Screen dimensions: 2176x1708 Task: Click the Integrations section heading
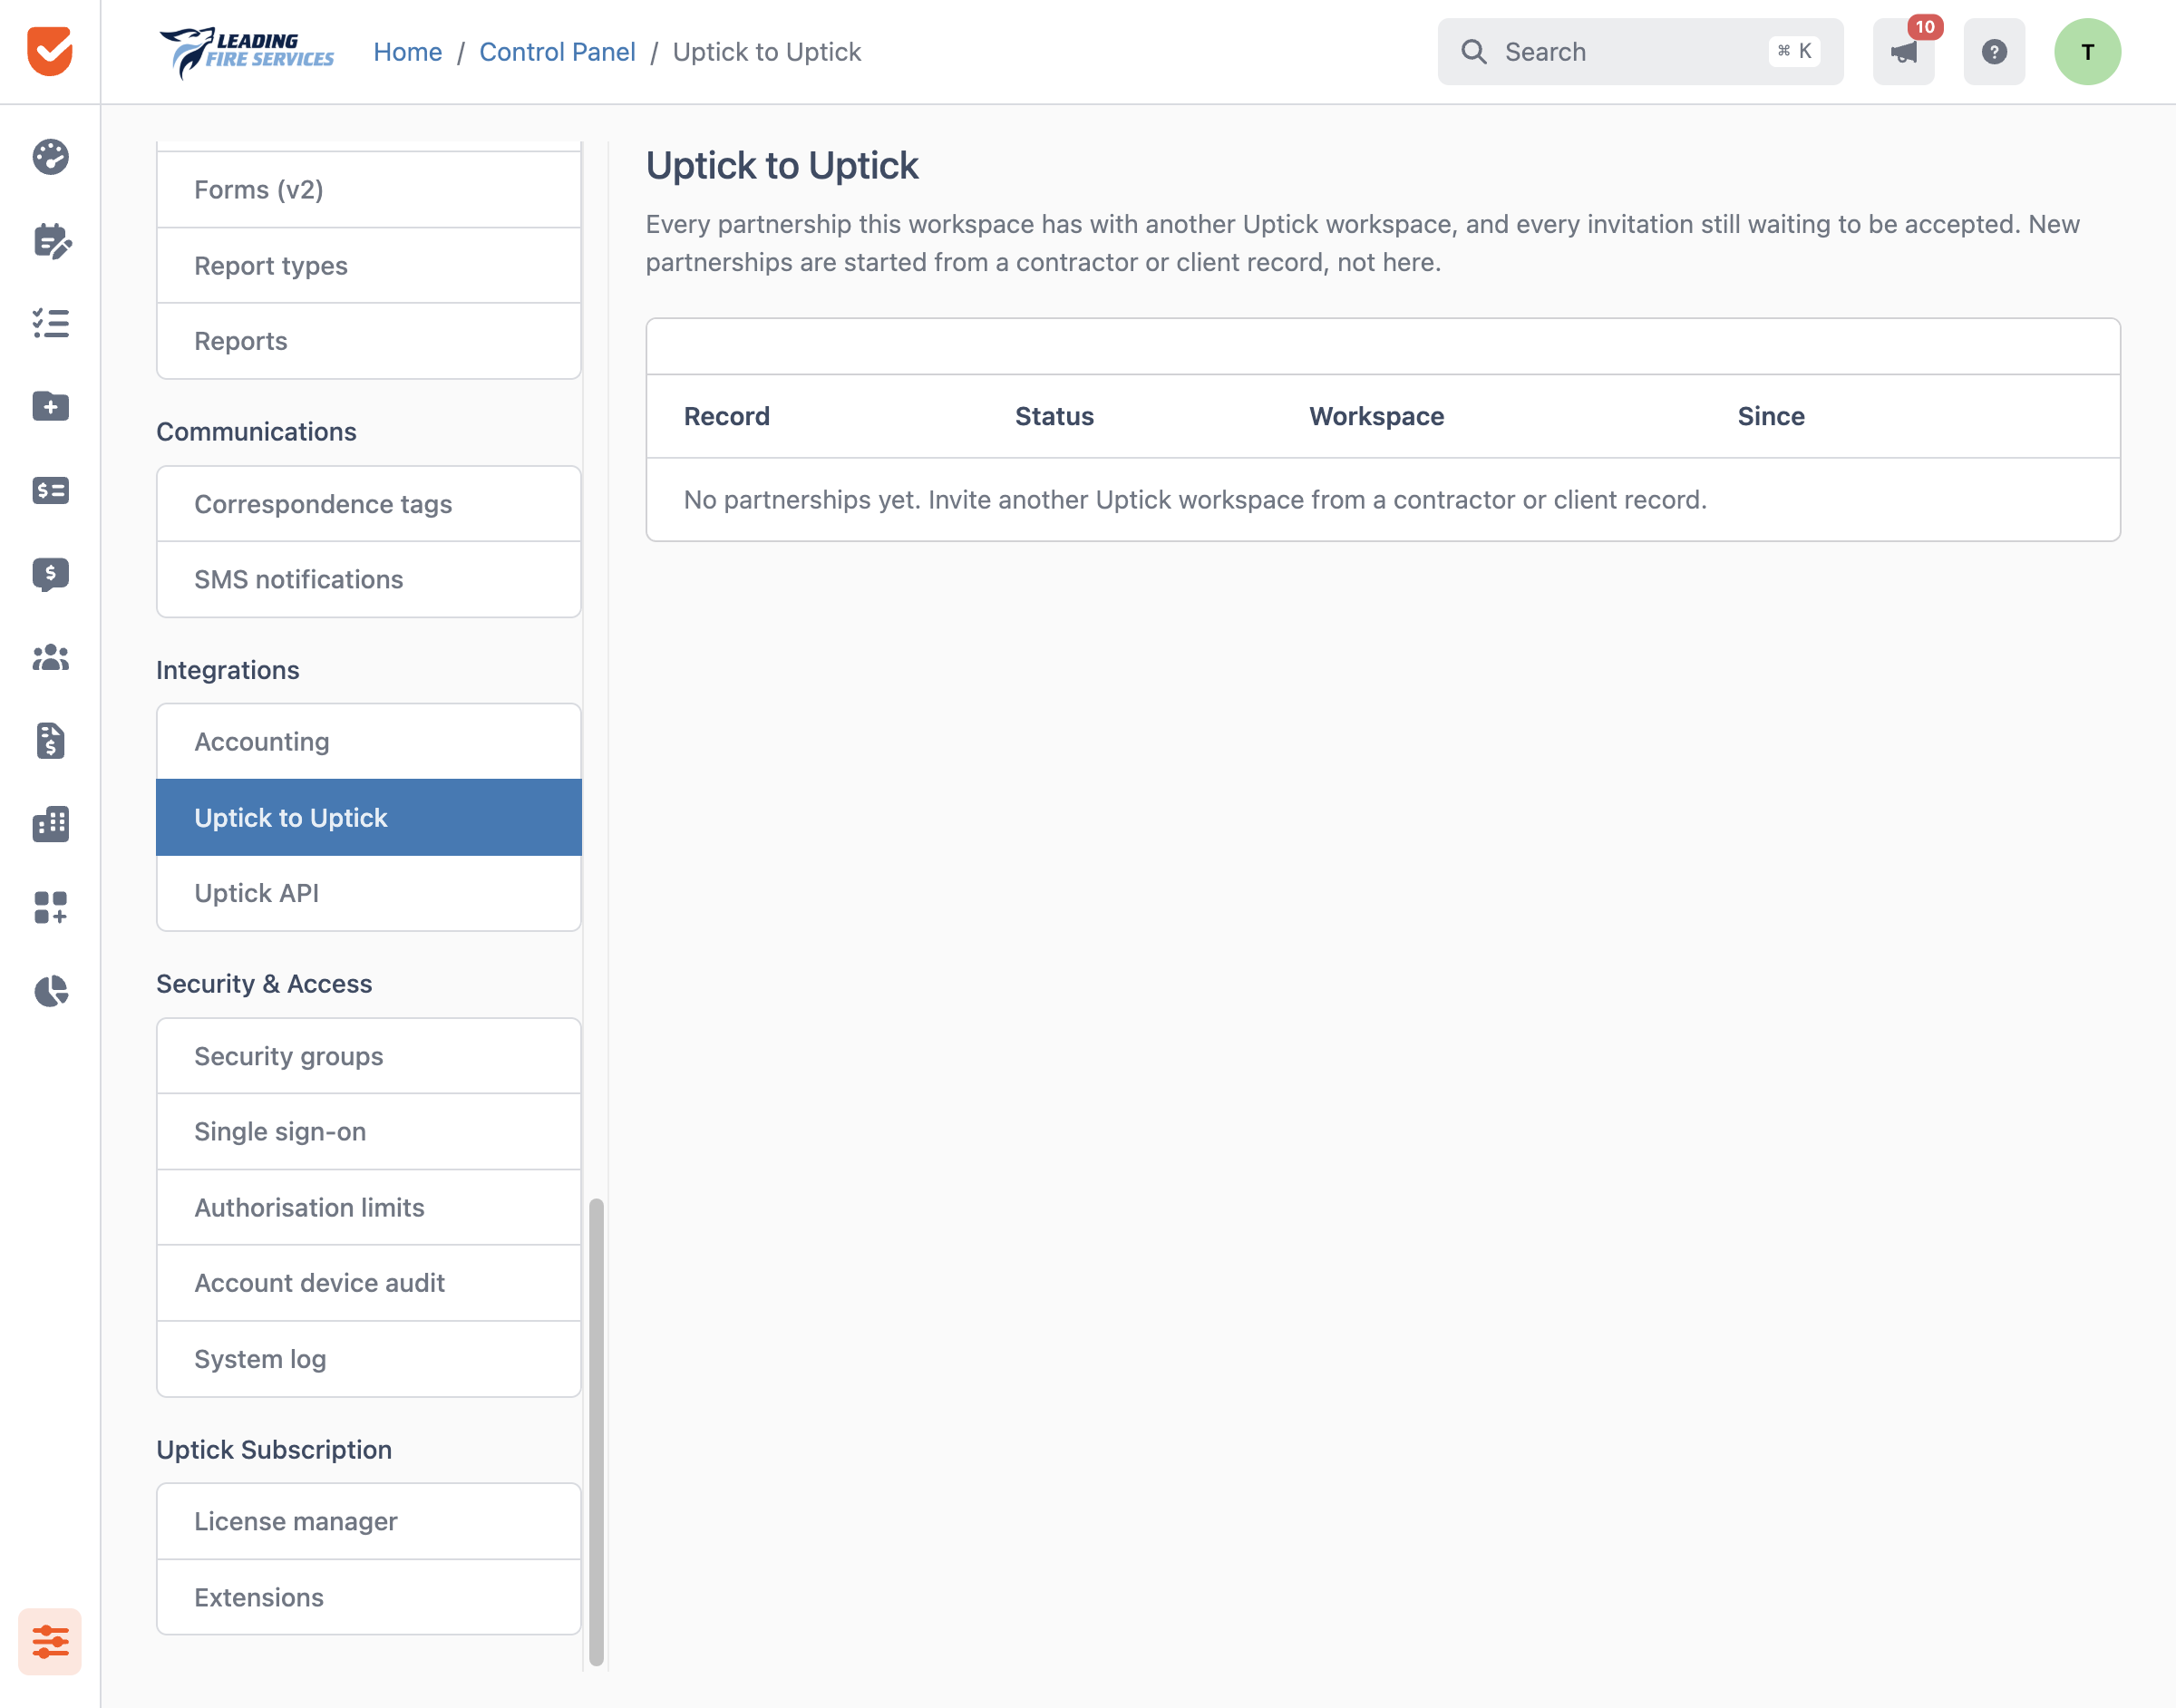coord(228,670)
